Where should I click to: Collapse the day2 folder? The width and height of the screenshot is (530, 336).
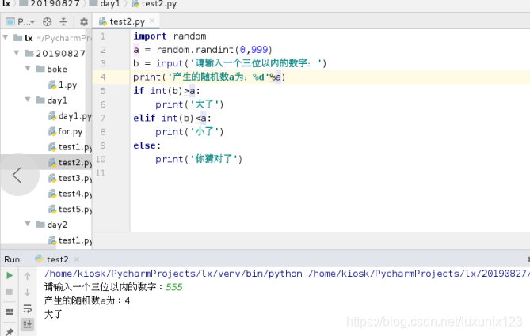(28, 224)
